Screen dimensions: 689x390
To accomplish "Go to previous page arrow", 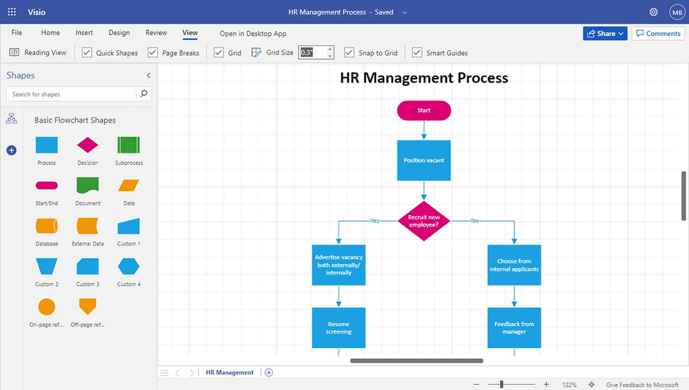I will [177, 373].
